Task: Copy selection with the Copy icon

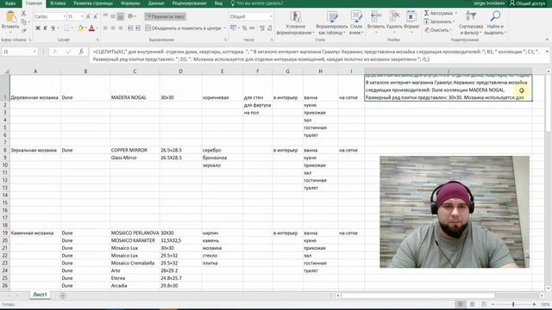Action: tap(23, 22)
